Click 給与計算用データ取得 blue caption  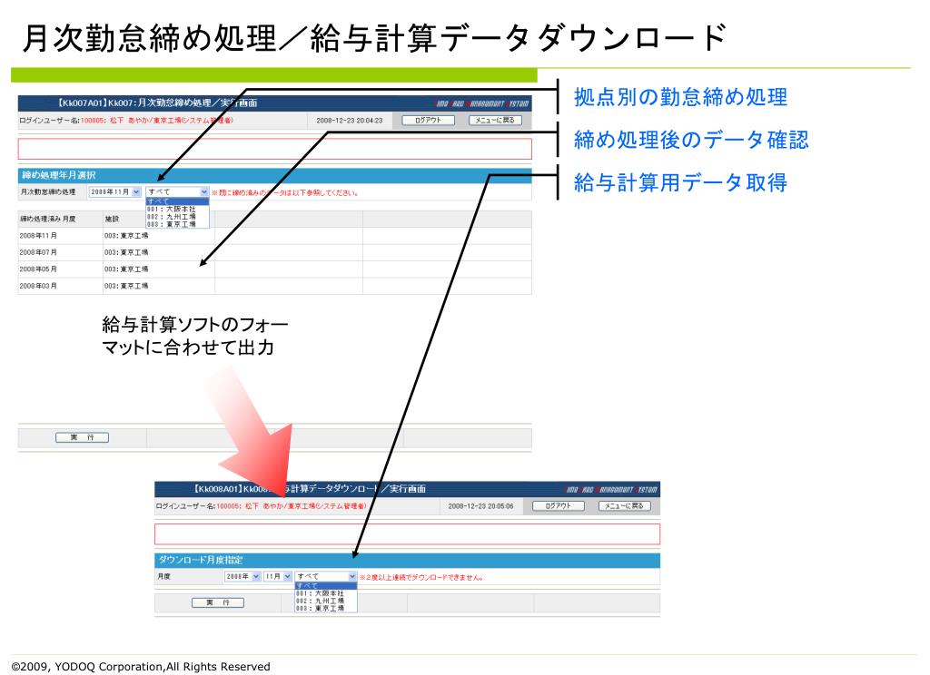coord(680,182)
